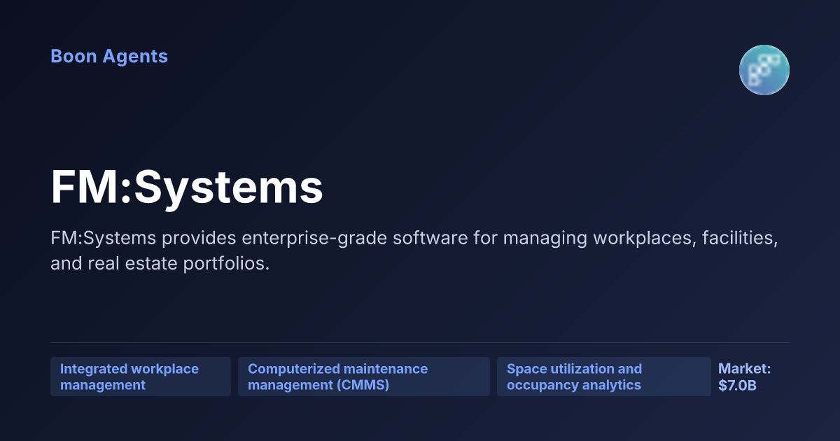Click the enterprise-grade software description text

click(x=414, y=251)
